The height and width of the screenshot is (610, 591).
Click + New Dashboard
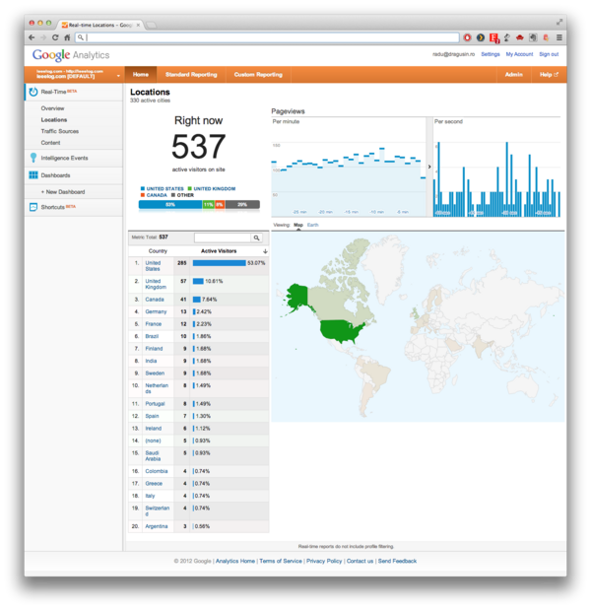pos(63,192)
